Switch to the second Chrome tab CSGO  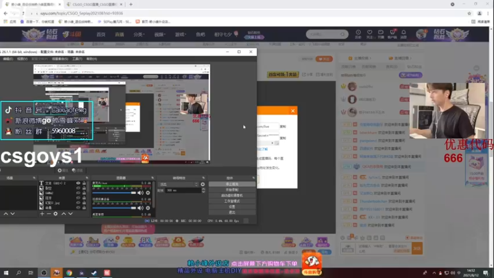[94, 4]
